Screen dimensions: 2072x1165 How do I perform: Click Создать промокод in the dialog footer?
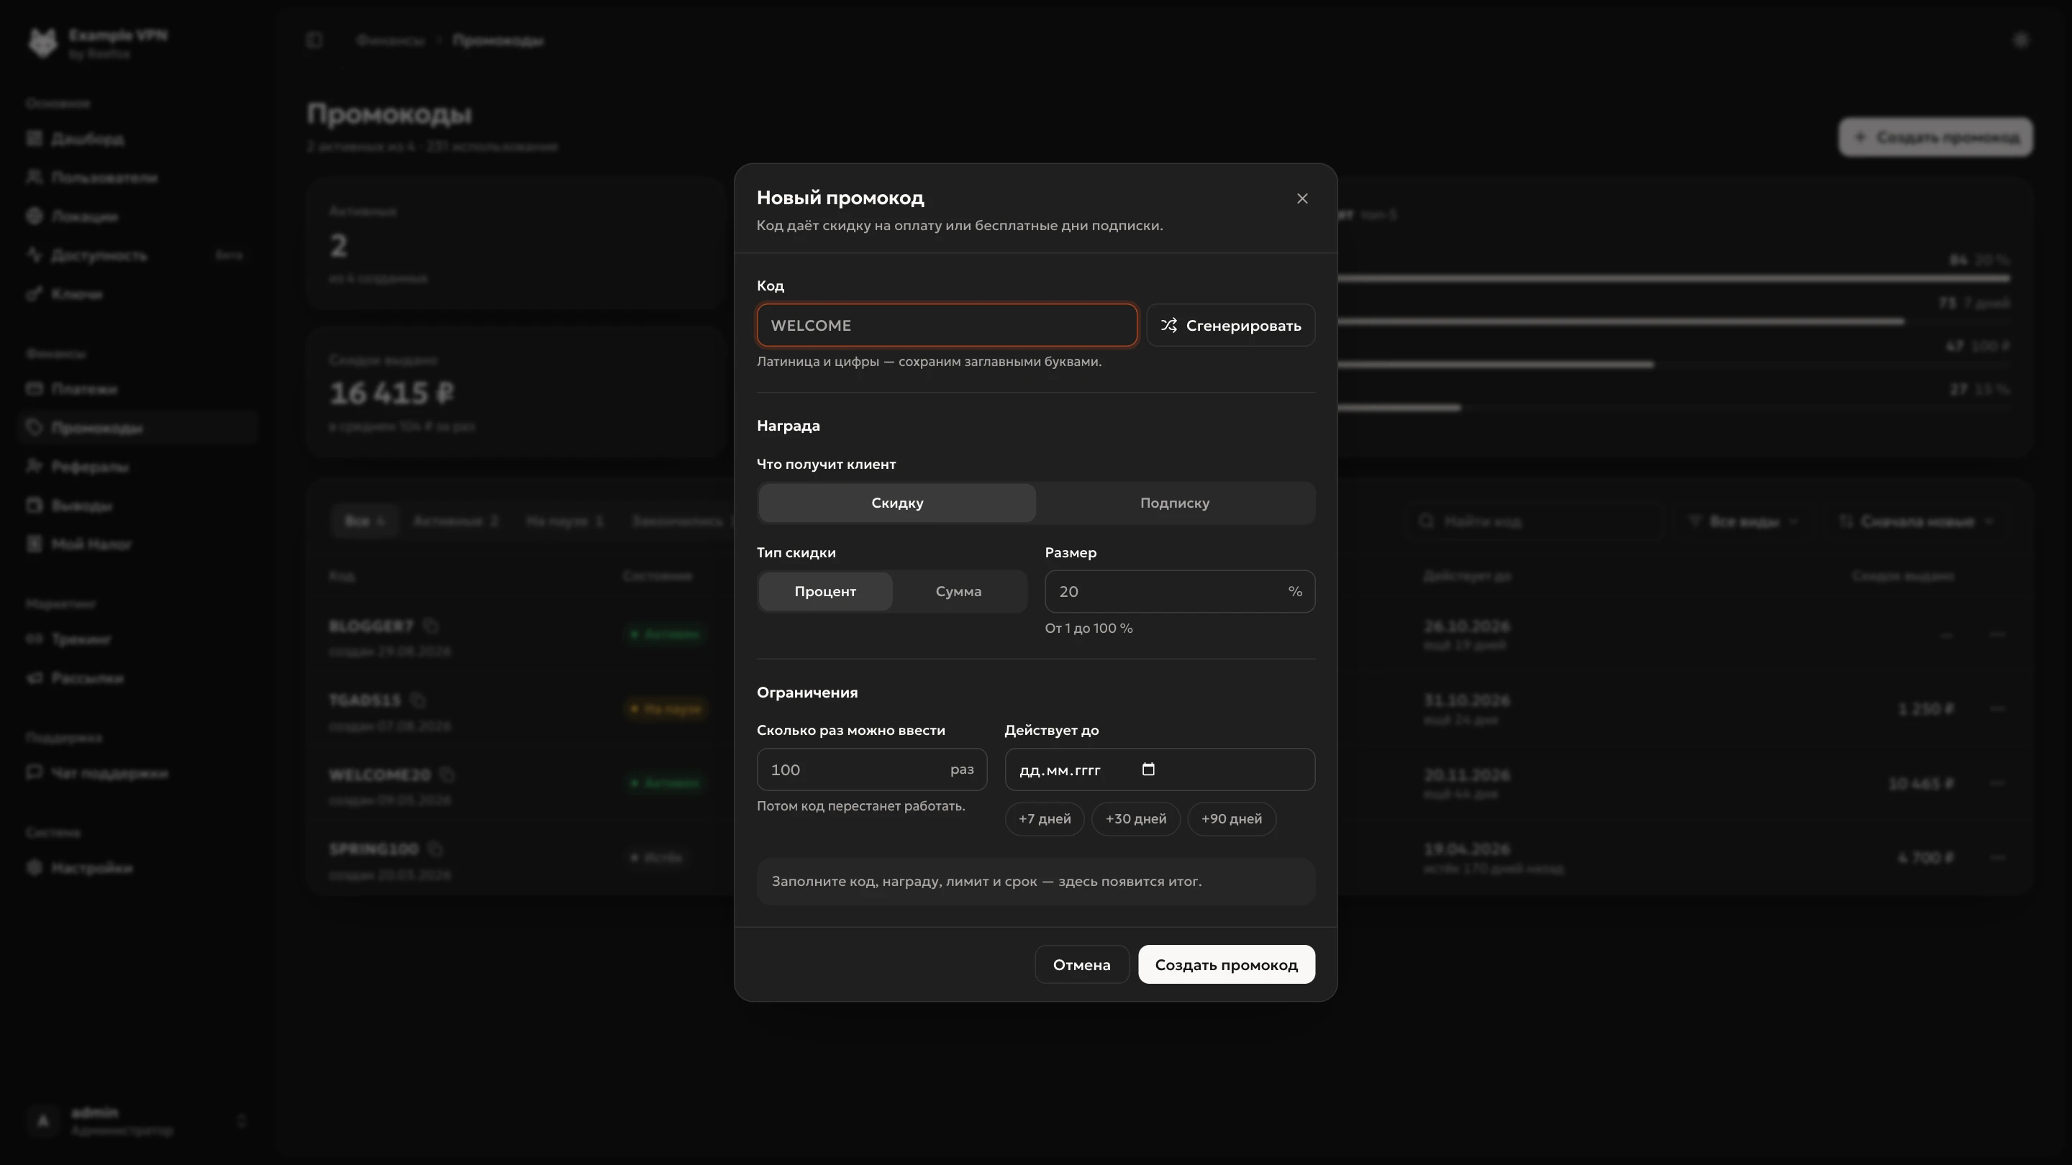[1226, 965]
